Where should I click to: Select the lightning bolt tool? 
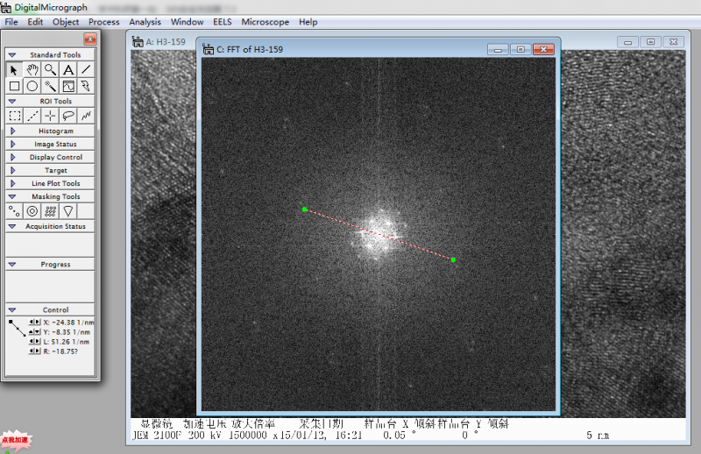tap(86, 86)
